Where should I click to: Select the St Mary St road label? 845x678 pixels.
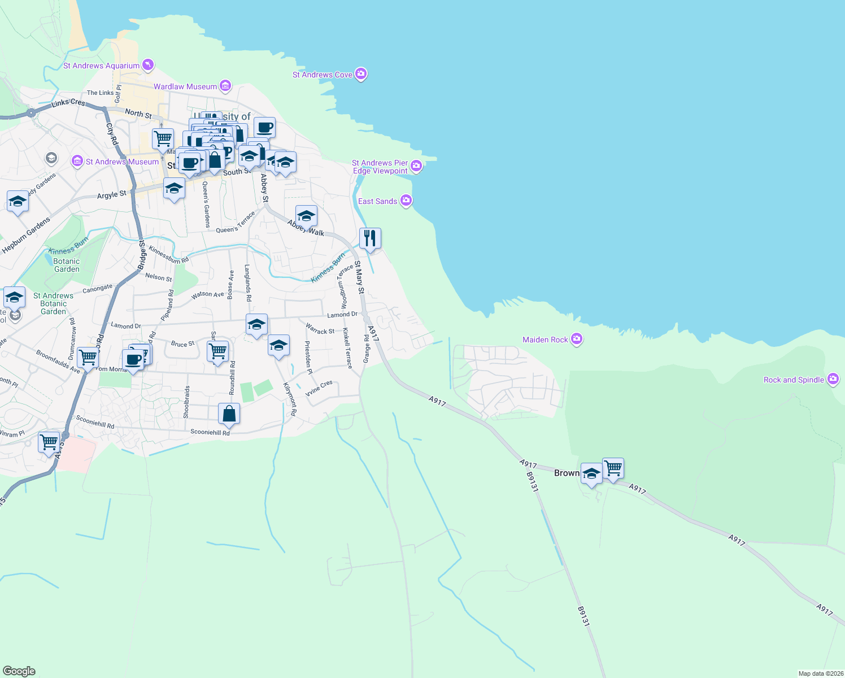359,277
